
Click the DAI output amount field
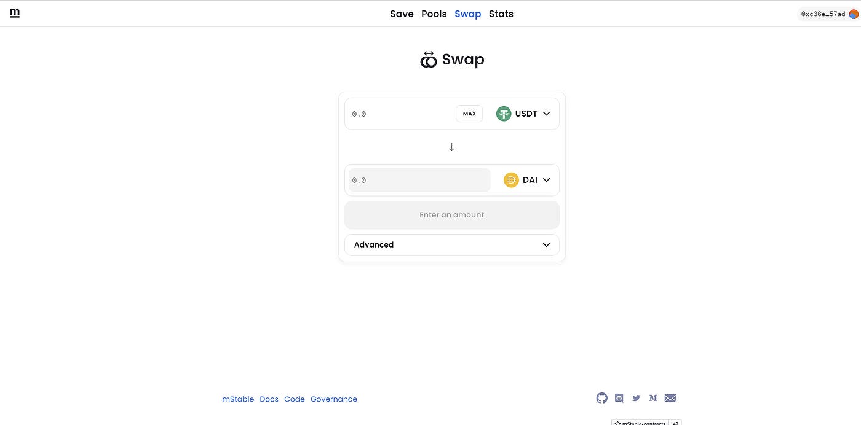(419, 180)
